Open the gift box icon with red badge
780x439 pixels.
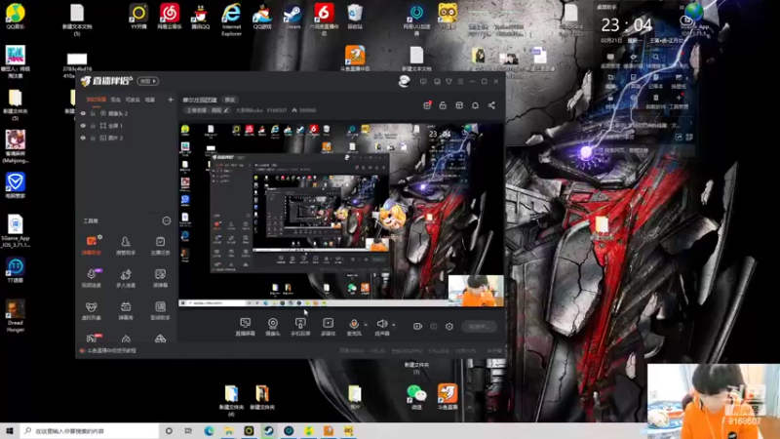pyautogui.click(x=427, y=105)
